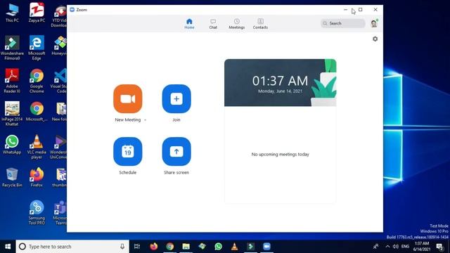Screen dimensions: 450x253
Task: Click the ENG language indicator
Action: point(405,247)
